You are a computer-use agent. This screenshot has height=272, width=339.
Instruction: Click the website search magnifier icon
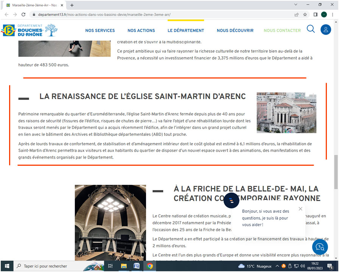pos(311,29)
